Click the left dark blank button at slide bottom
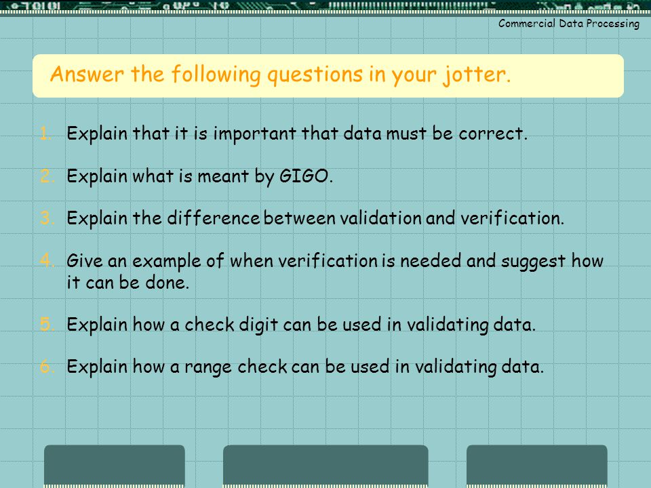The width and height of the screenshot is (651, 488). [x=114, y=466]
